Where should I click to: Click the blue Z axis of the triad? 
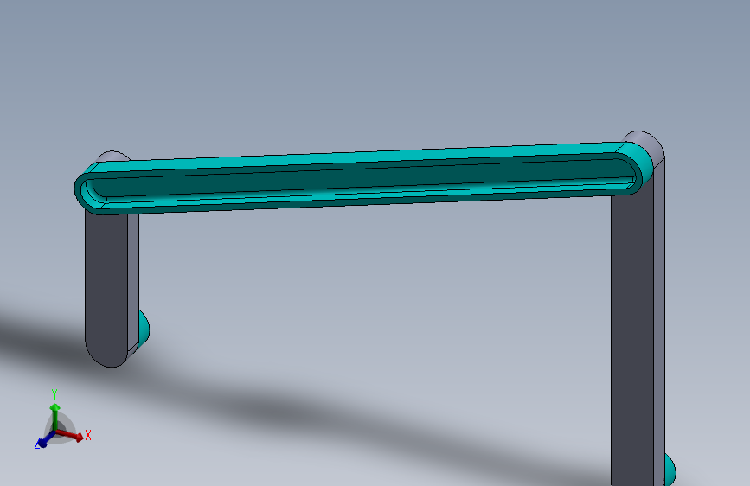pyautogui.click(x=46, y=440)
